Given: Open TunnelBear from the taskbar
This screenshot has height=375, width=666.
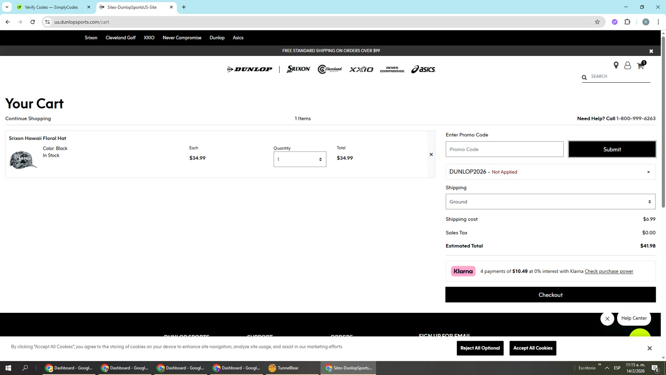Looking at the screenshot, I should (x=292, y=368).
